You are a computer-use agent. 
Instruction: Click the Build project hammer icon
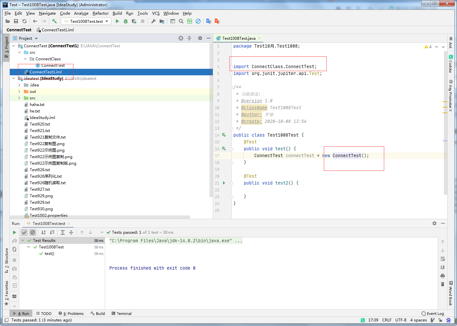[54, 21]
